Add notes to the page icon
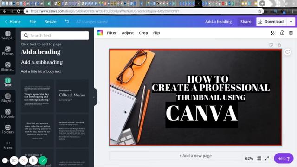Viewport: 297px width, 167px height. [271, 45]
